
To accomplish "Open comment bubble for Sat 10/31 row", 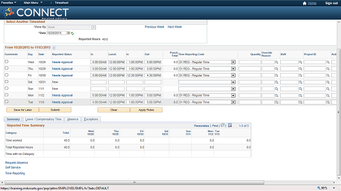I will (6, 82).
